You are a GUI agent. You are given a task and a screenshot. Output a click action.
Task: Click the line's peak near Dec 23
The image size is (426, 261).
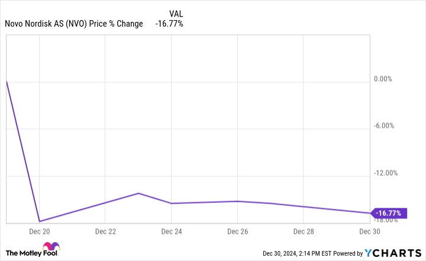[x=138, y=194]
